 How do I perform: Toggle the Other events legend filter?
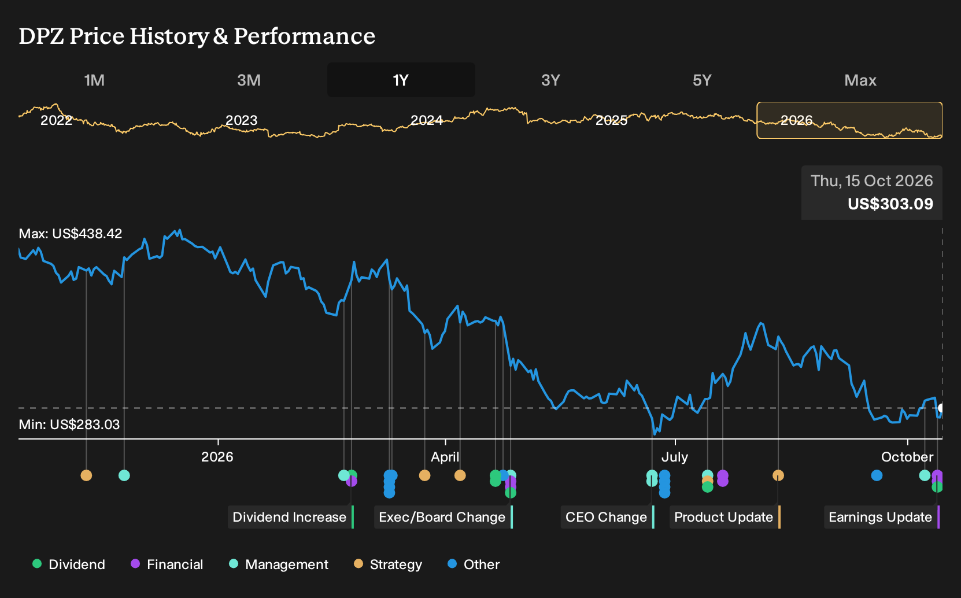[x=474, y=564]
